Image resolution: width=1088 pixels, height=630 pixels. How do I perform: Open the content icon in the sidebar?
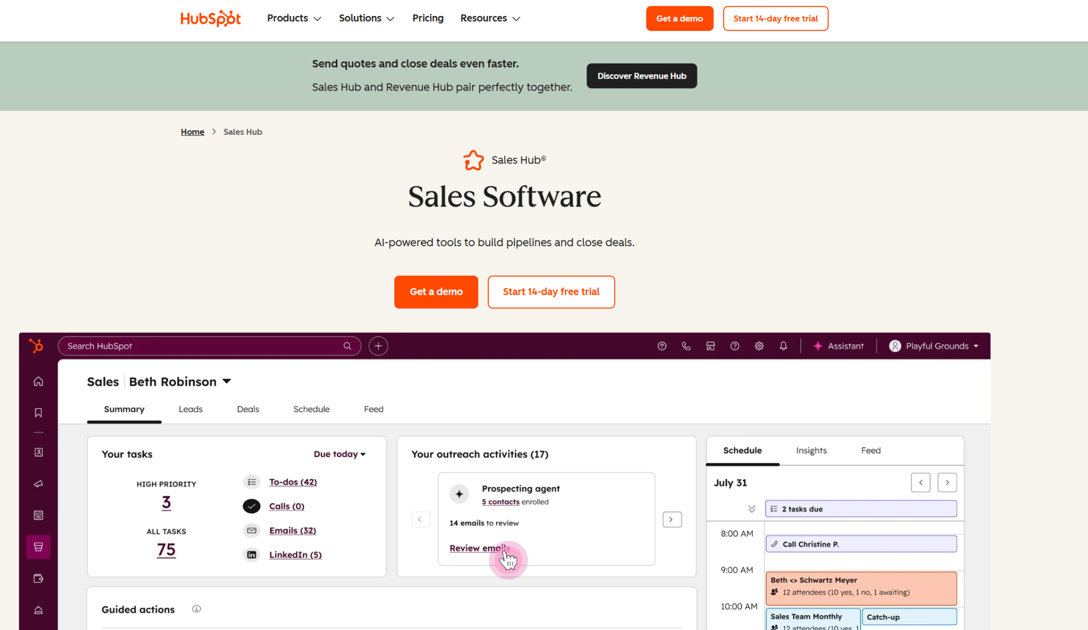(x=38, y=515)
